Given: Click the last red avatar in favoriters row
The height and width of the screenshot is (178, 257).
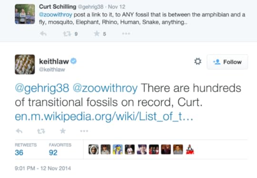Looking at the screenshot, I should [190, 149].
